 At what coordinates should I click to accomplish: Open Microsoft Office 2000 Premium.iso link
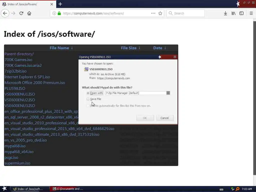34,82
